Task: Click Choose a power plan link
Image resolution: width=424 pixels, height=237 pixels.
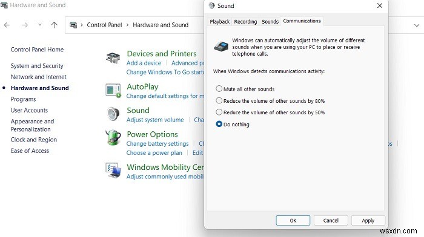Action: [x=154, y=153]
